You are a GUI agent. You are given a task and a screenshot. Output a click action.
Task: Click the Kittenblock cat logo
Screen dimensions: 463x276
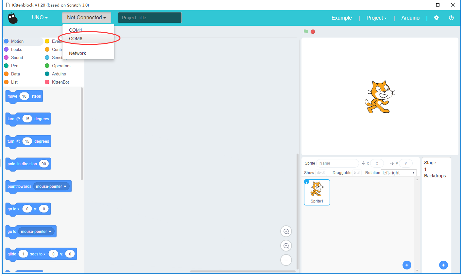pyautogui.click(x=13, y=18)
